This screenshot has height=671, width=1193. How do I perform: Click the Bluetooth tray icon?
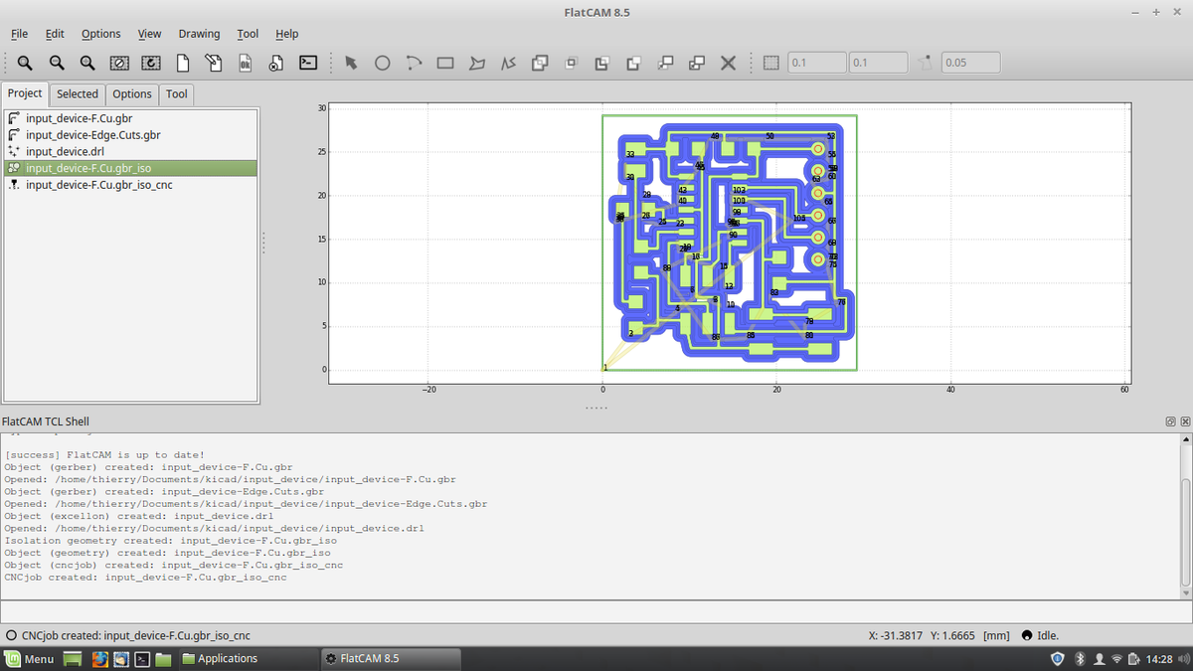point(1079,659)
